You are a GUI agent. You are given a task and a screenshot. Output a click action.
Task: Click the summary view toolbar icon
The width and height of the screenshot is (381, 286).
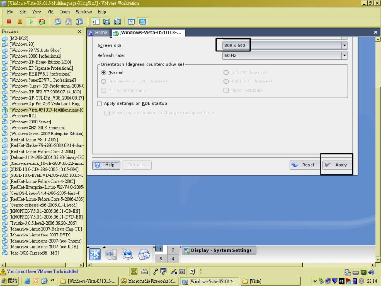(131, 21)
